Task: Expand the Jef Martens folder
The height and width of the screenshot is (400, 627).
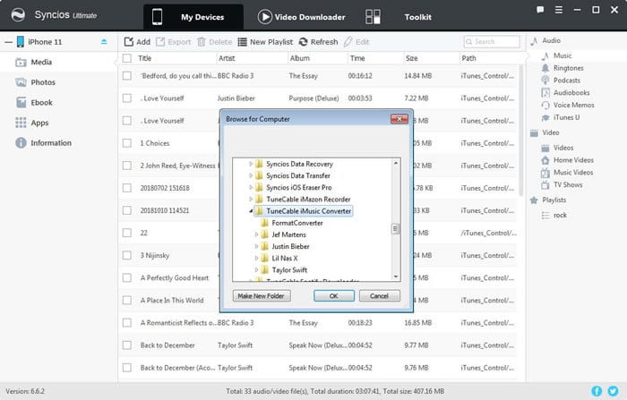Action: (x=256, y=234)
